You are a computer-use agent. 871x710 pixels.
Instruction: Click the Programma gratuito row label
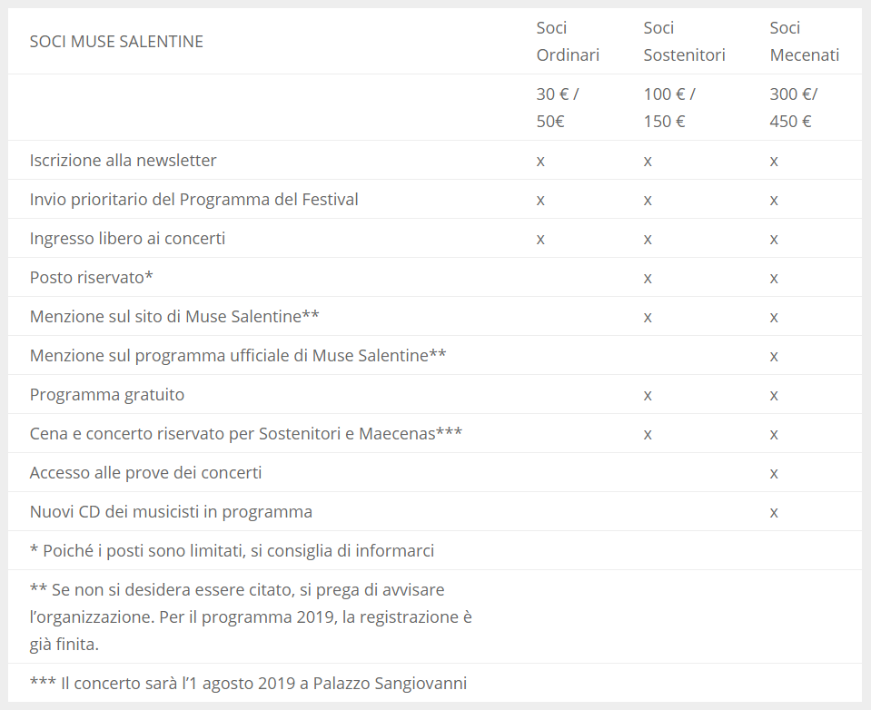point(107,395)
